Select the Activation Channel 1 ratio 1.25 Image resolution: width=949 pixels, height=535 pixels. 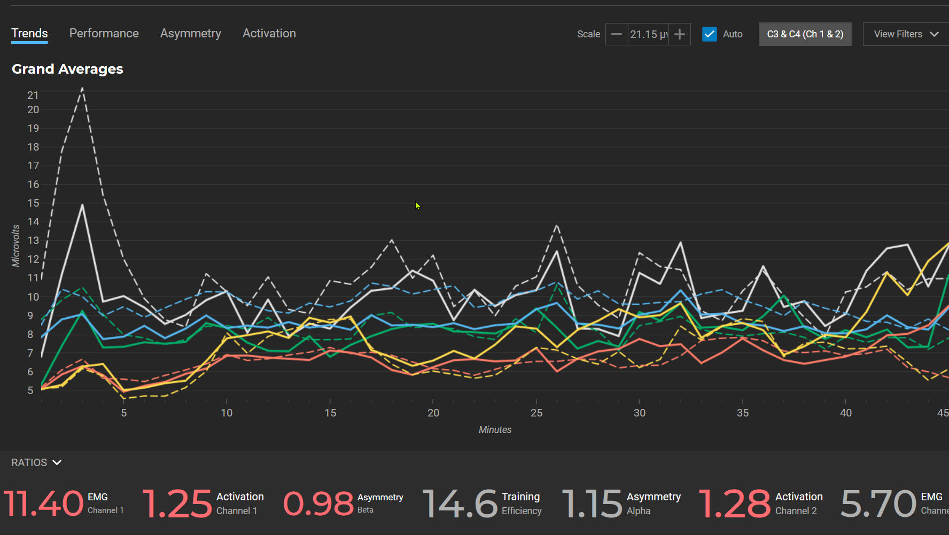(177, 503)
